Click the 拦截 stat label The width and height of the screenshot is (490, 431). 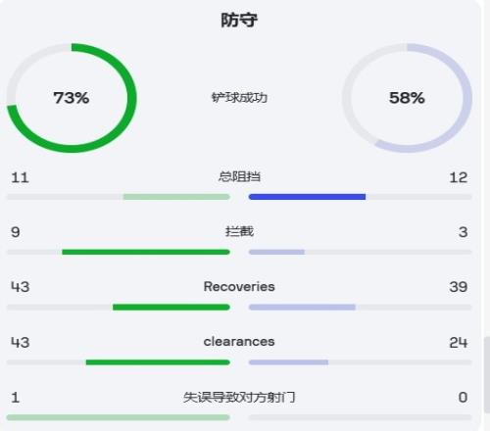click(x=239, y=231)
